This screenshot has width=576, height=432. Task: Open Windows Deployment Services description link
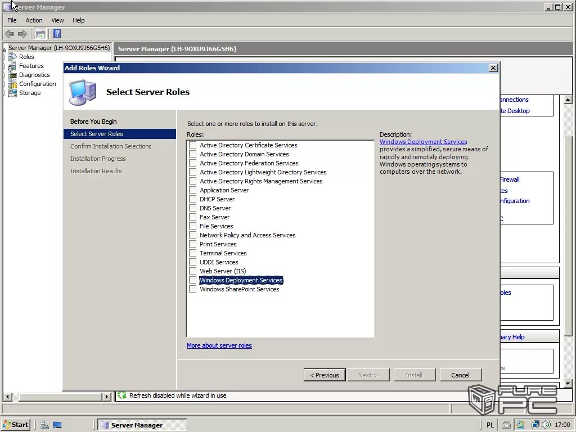tap(423, 142)
